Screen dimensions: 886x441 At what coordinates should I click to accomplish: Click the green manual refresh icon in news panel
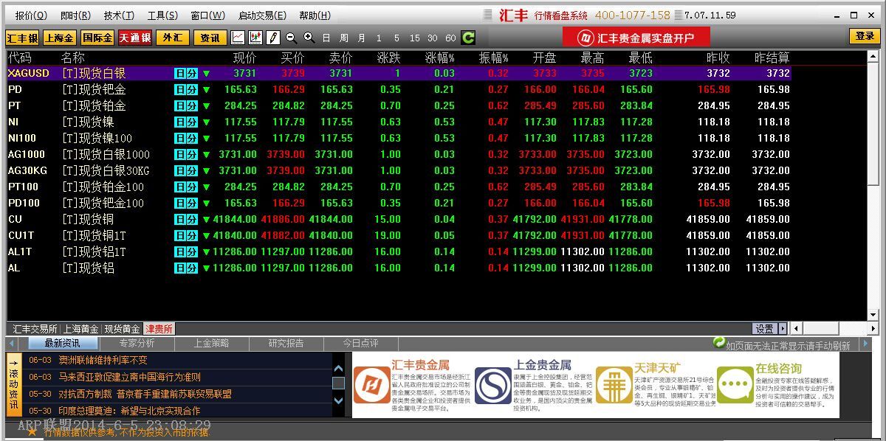[718, 343]
